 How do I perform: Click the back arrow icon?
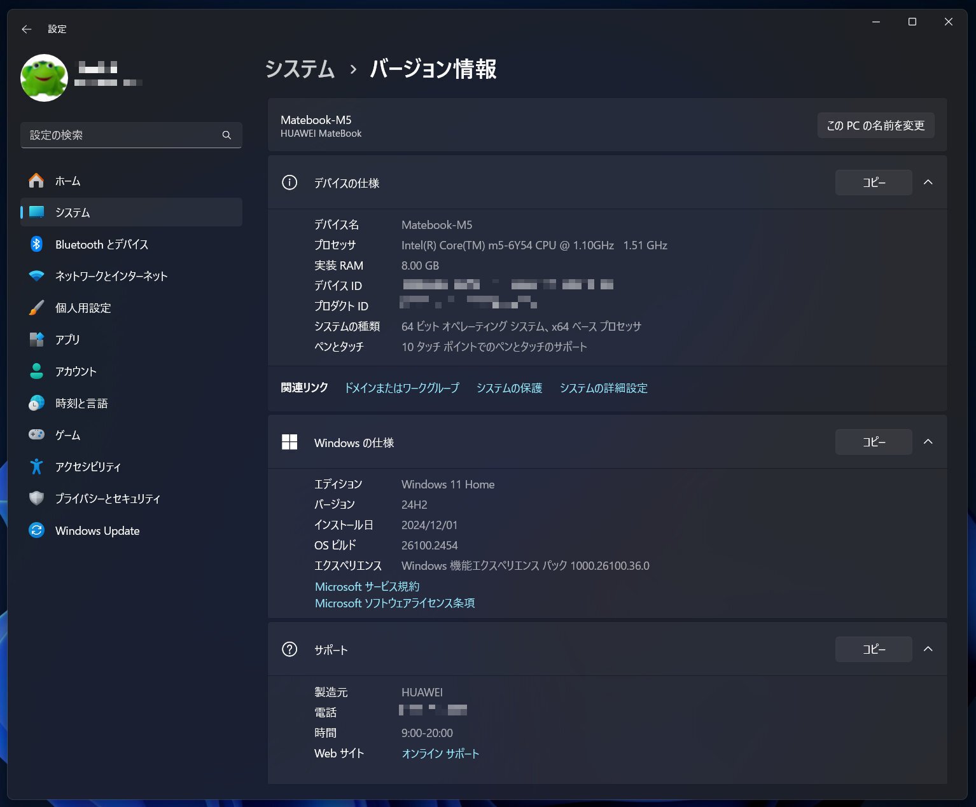click(26, 29)
